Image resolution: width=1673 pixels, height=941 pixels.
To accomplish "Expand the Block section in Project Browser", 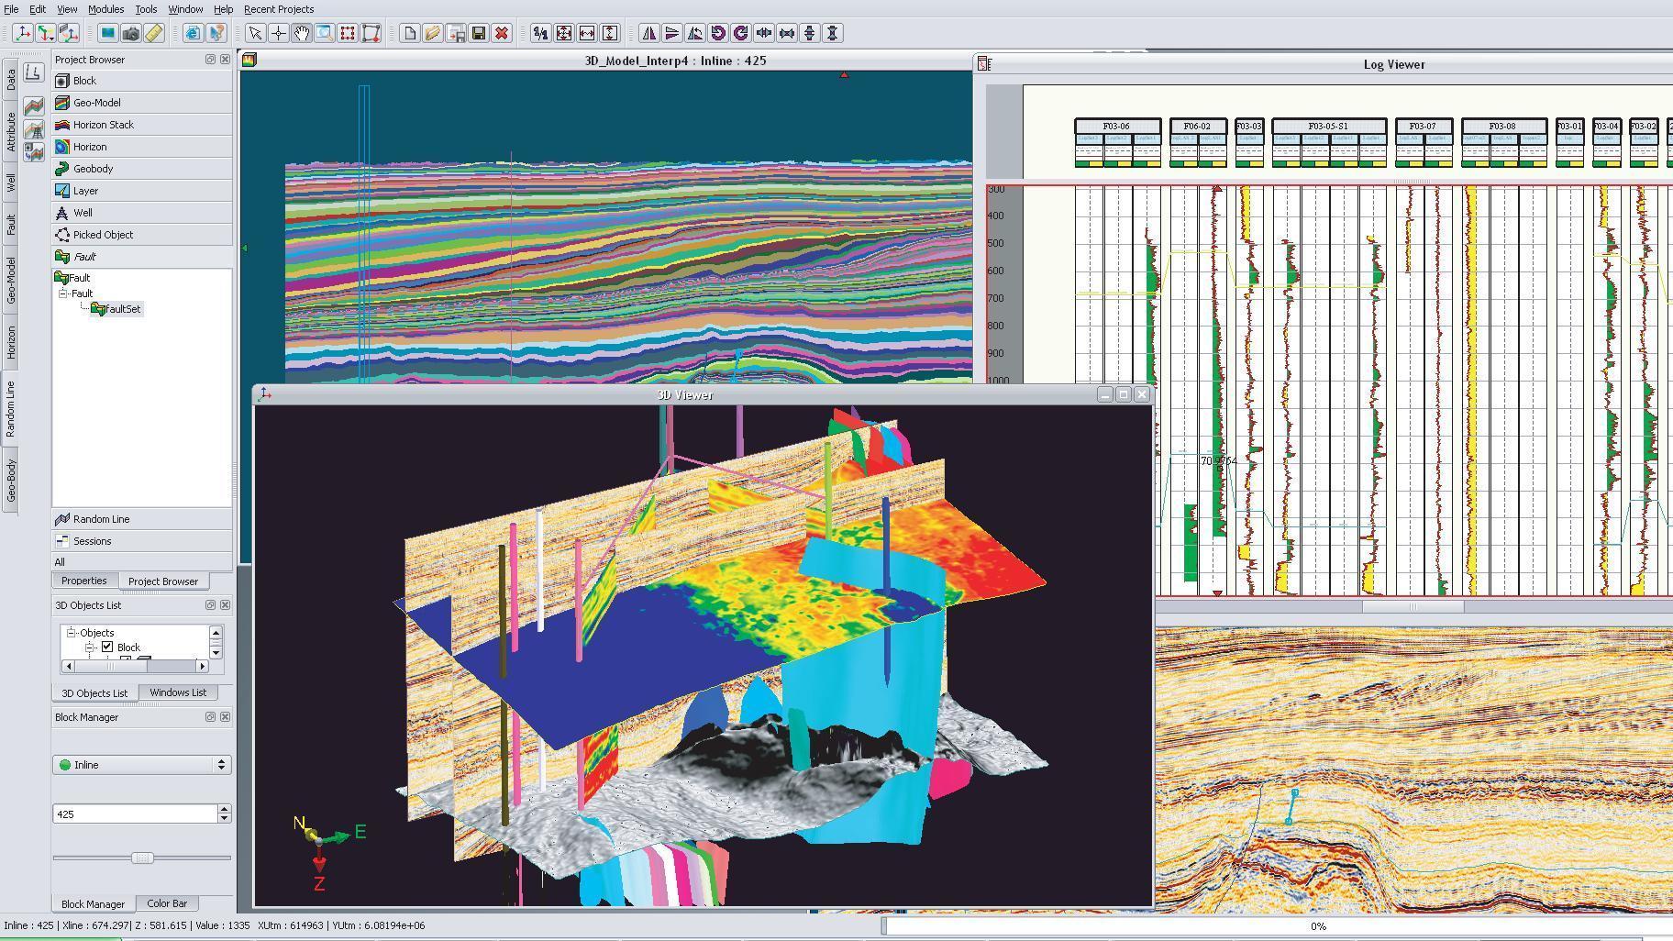I will [x=141, y=81].
